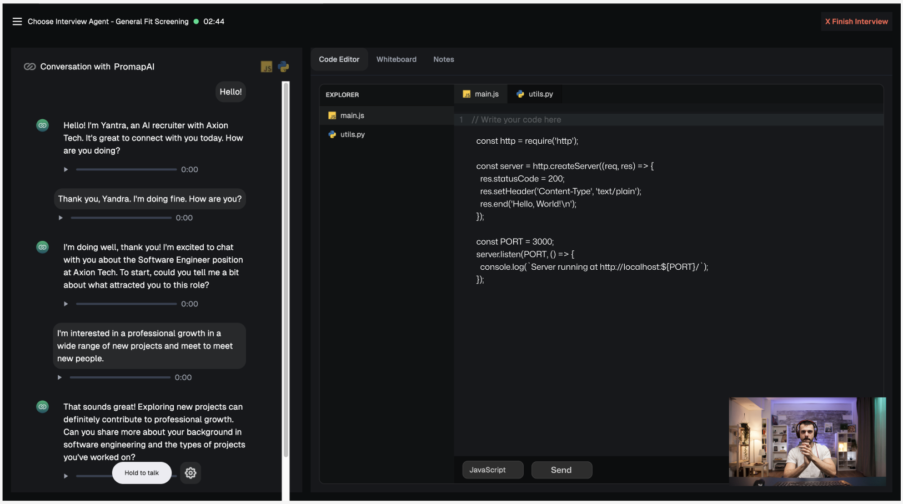Click X Finish Interview button

coord(856,22)
